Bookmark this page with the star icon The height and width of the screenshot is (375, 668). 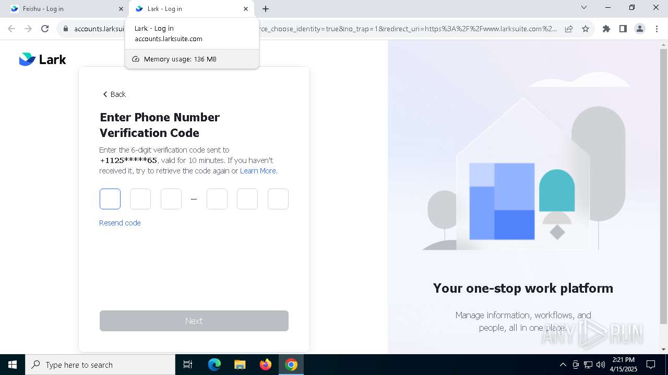586,29
